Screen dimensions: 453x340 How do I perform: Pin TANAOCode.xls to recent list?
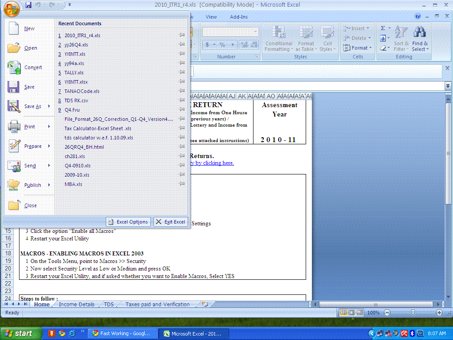coord(182,91)
